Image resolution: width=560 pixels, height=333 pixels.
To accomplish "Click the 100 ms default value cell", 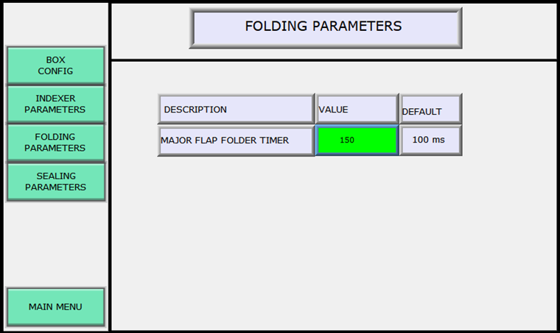I will [x=430, y=140].
